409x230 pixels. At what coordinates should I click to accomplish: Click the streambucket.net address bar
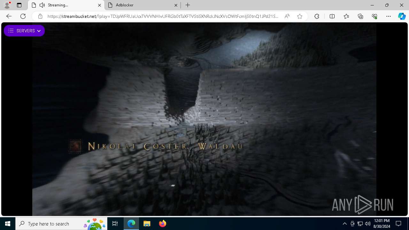[x=163, y=16]
